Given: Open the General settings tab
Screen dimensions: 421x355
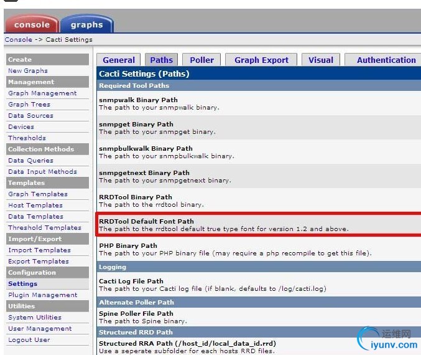Looking at the screenshot, I should [119, 60].
